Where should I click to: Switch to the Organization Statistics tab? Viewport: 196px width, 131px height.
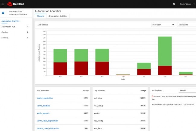pos(58,16)
